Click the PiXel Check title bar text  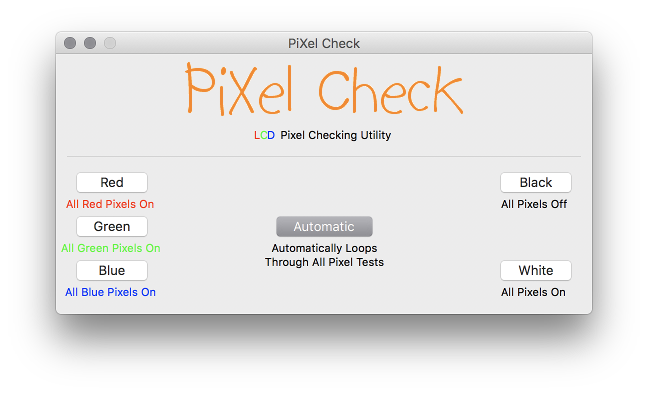tap(324, 43)
